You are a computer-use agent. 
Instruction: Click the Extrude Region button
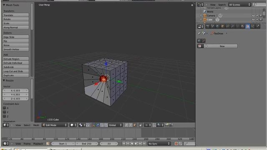click(16, 59)
